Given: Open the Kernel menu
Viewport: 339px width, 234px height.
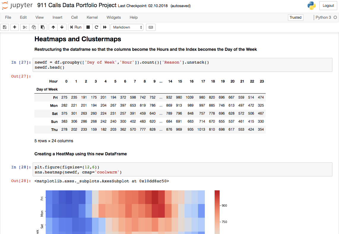Looking at the screenshot, I should click(92, 17).
